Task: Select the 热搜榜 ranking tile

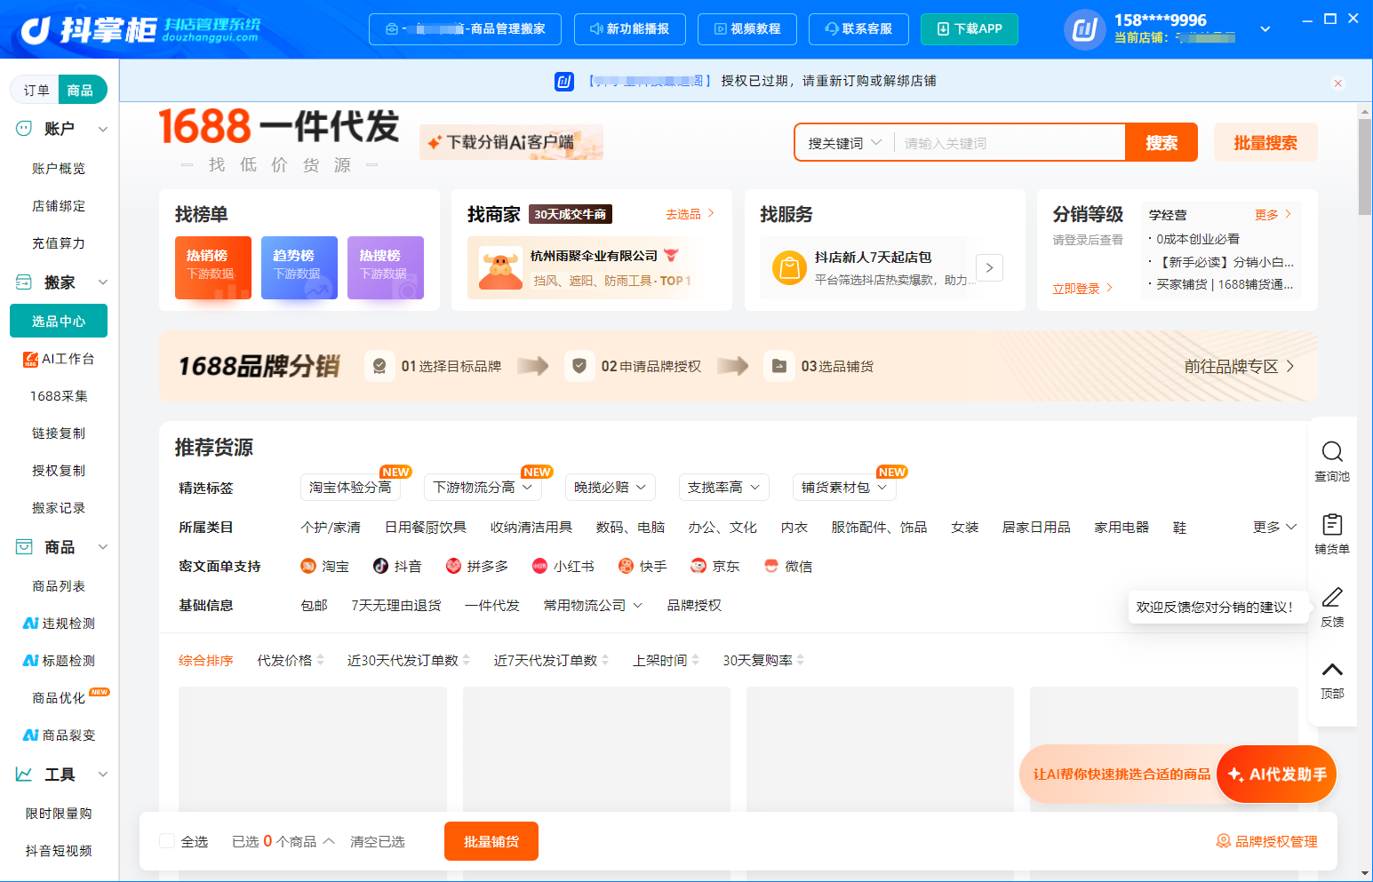Action: pos(386,267)
